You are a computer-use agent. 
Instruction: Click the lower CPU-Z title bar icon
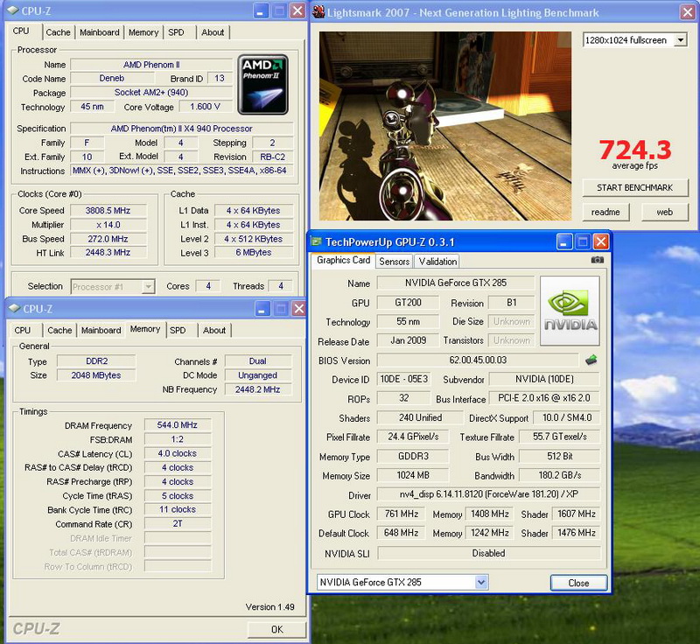coord(15,308)
